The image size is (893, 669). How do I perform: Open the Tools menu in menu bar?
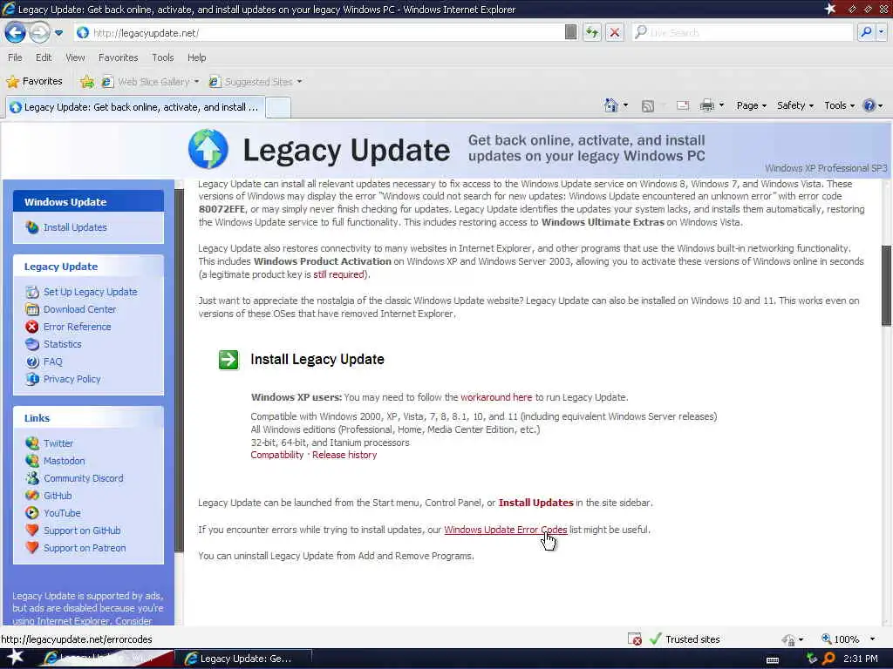(162, 57)
